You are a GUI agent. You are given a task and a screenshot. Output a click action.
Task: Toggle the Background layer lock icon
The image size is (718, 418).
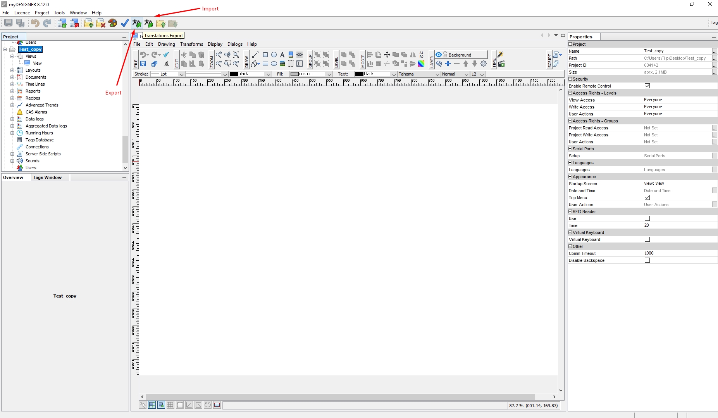pyautogui.click(x=445, y=55)
